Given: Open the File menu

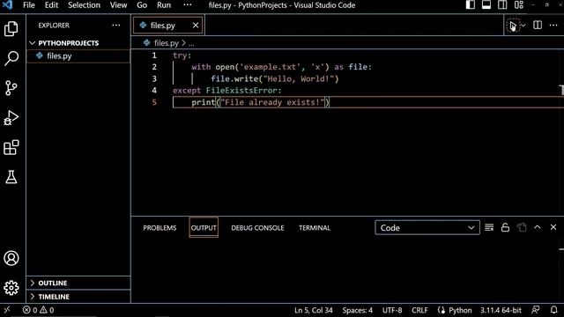Looking at the screenshot, I should coord(29,5).
